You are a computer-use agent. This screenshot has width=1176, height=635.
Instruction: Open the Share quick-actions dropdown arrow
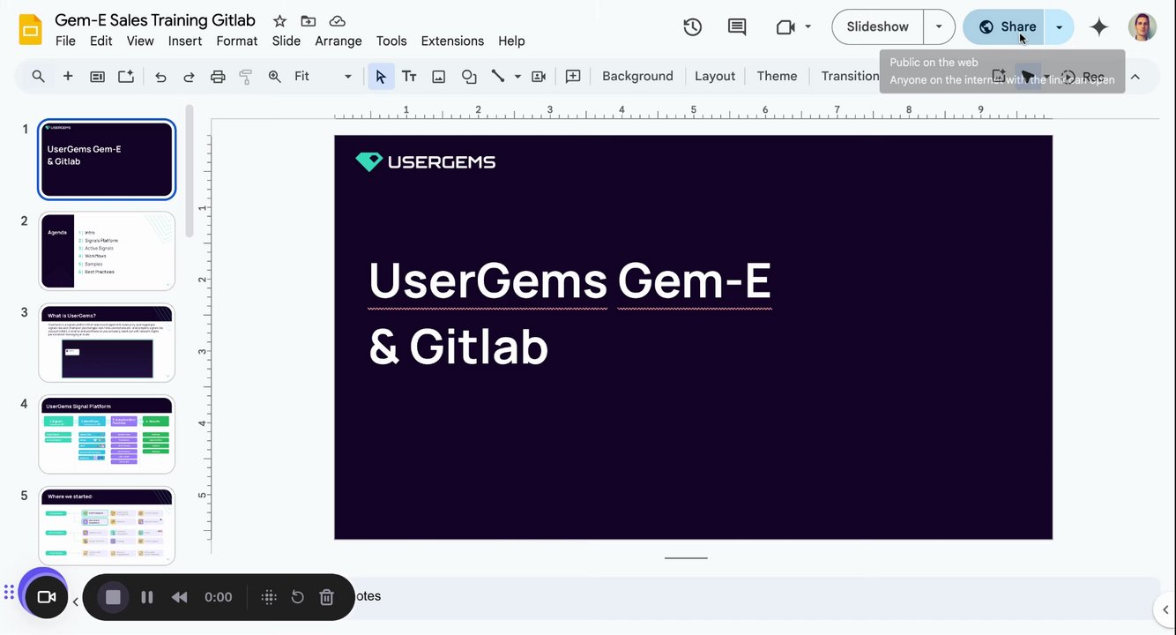(1059, 26)
